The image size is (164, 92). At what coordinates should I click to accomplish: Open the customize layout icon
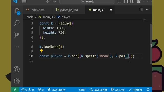pos(139,1)
